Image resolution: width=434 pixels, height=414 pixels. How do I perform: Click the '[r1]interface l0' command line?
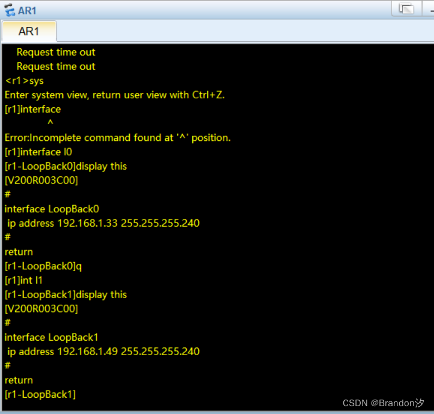(38, 152)
